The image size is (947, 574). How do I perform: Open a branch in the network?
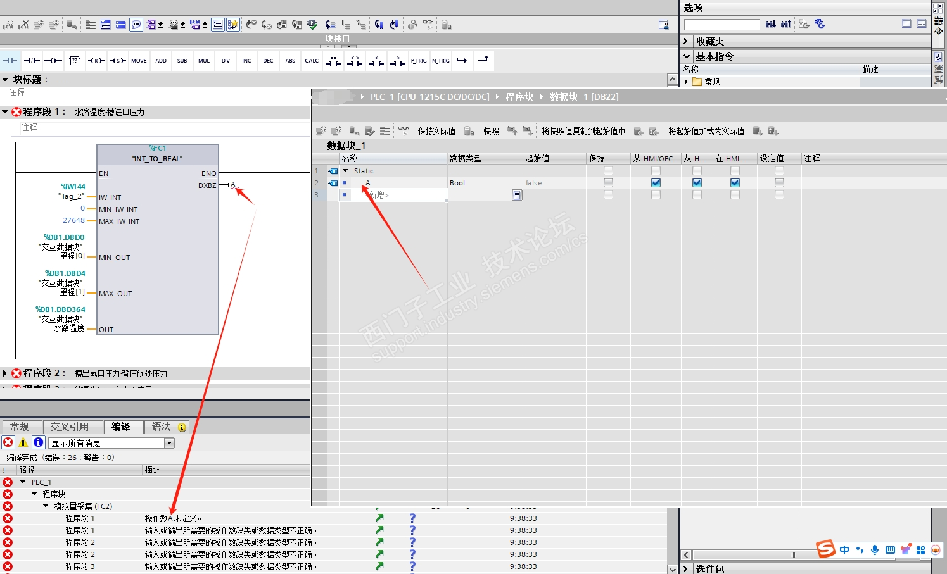point(462,61)
